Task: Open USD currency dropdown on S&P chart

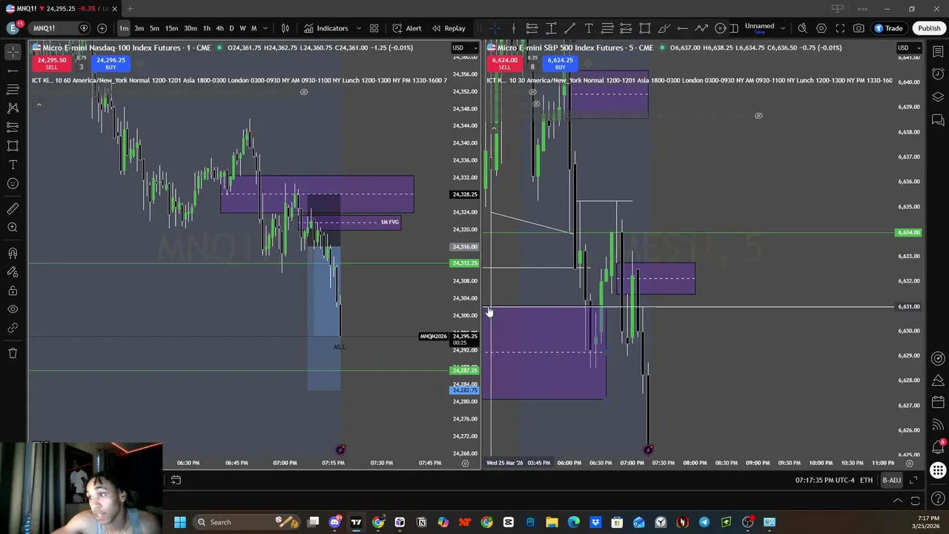Action: click(x=907, y=48)
